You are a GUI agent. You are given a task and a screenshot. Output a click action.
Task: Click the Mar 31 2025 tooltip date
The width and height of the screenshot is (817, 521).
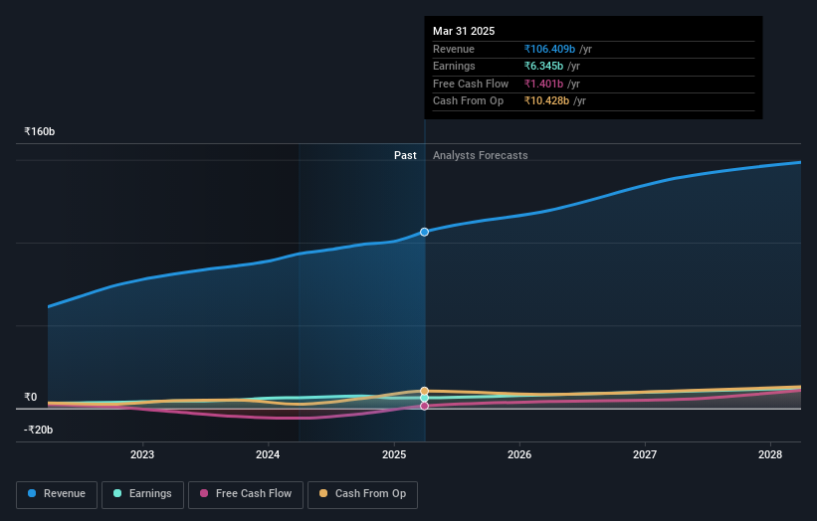pos(464,31)
